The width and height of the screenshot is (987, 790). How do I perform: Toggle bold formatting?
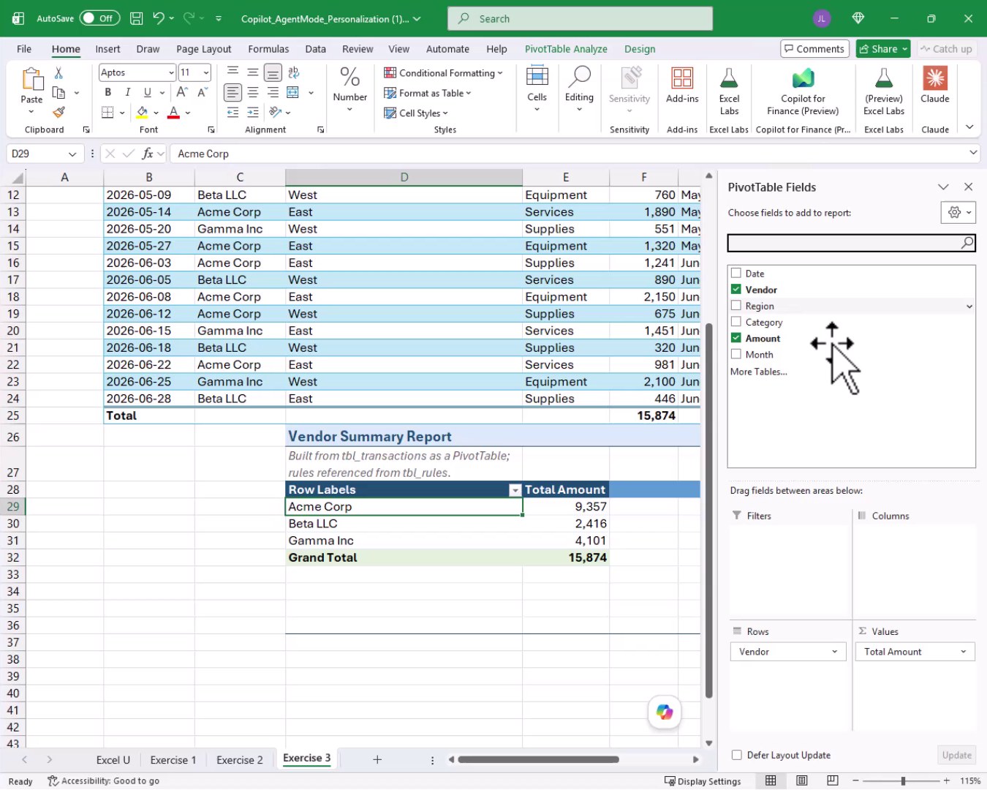point(107,92)
